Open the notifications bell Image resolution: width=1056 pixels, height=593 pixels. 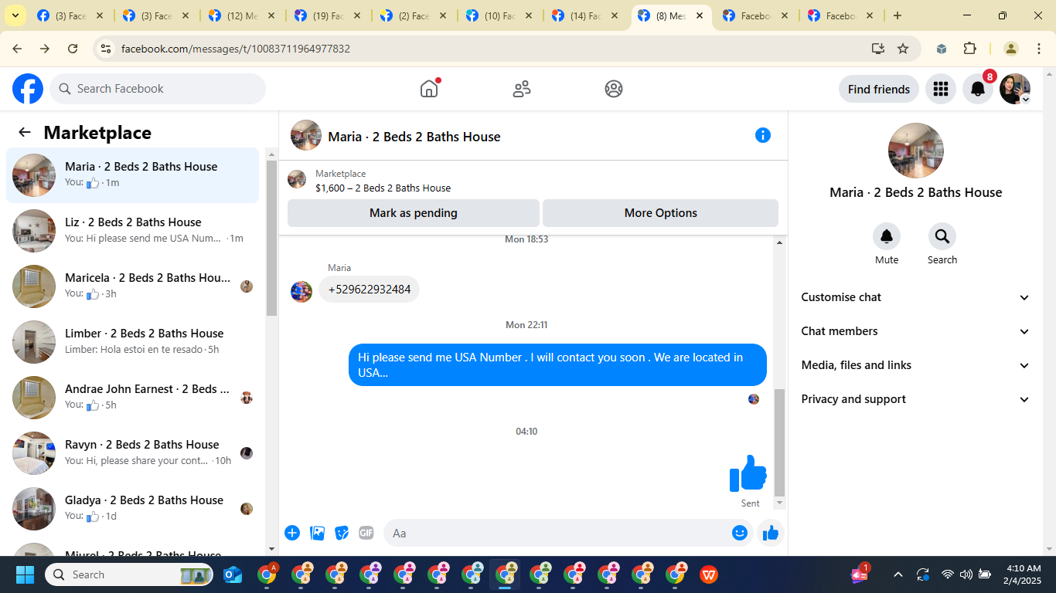coord(978,89)
